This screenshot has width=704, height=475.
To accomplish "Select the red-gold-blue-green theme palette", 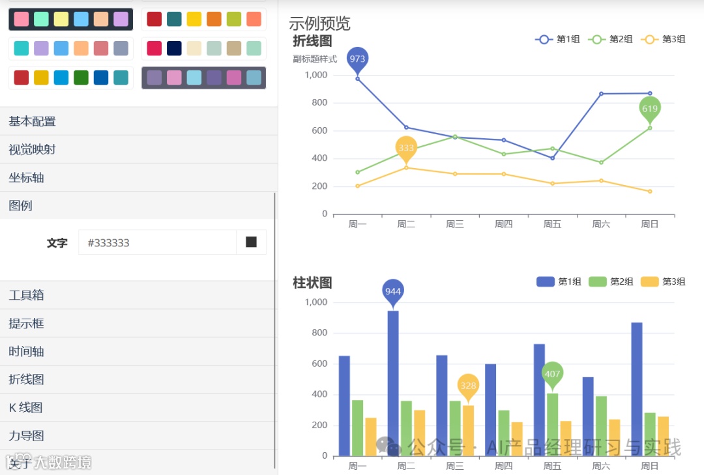I will [71, 78].
